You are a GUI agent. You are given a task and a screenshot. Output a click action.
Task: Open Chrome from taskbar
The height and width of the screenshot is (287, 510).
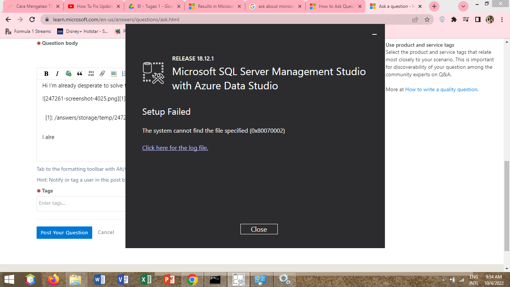pos(192,279)
